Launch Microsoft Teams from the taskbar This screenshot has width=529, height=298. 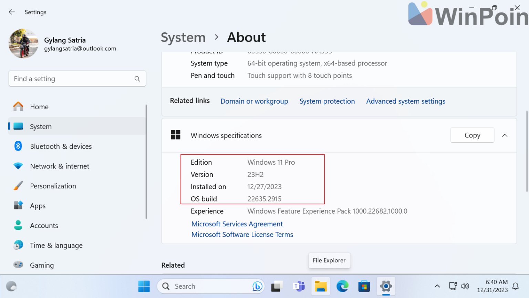(299, 286)
